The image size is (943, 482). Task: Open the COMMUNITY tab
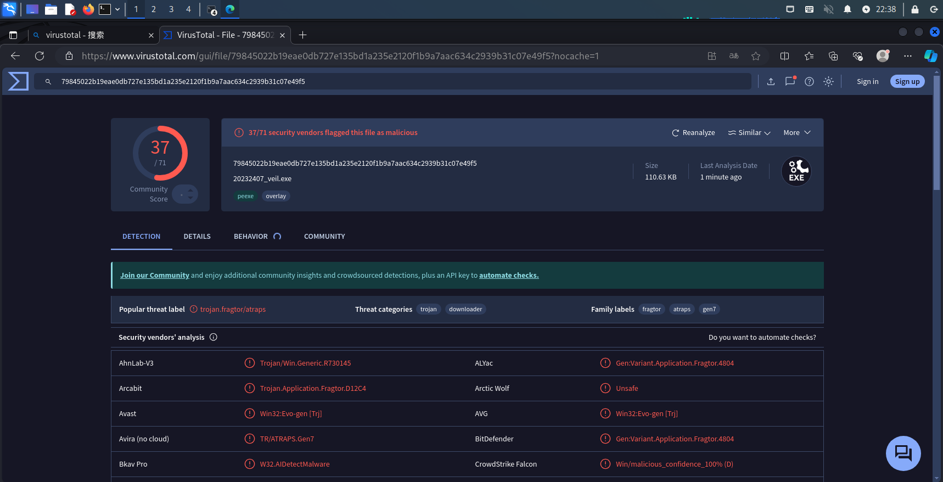[x=324, y=237]
